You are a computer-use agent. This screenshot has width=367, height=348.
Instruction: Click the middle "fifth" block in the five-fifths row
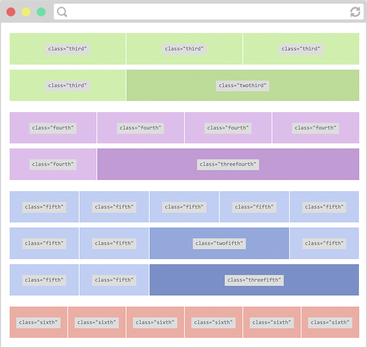coord(184,207)
